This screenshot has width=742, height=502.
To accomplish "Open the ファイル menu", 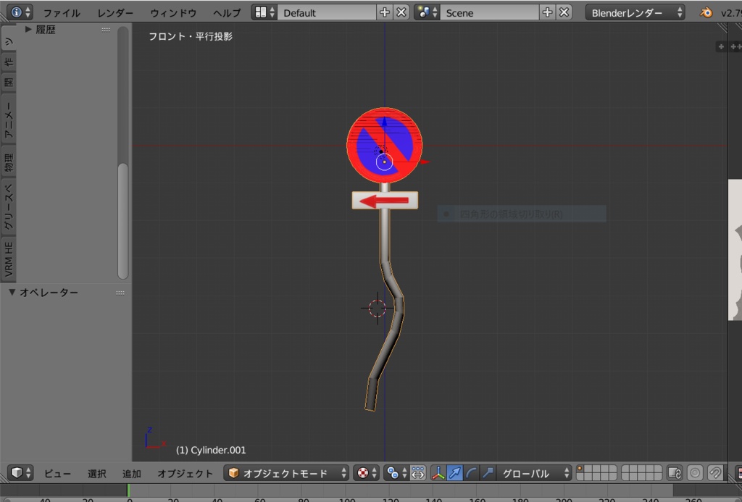I will coord(62,13).
